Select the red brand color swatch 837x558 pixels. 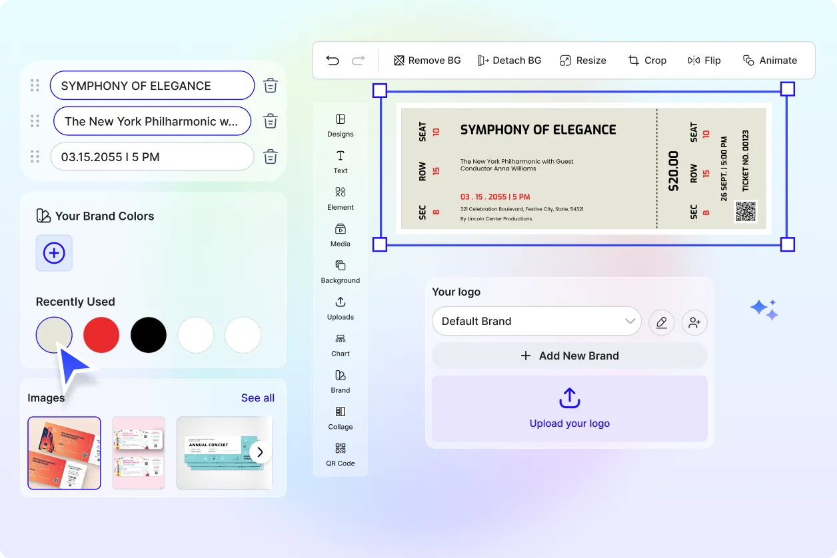101,335
